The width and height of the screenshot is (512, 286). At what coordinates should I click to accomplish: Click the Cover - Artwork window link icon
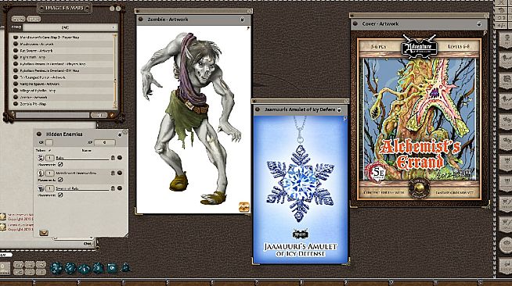(x=355, y=23)
